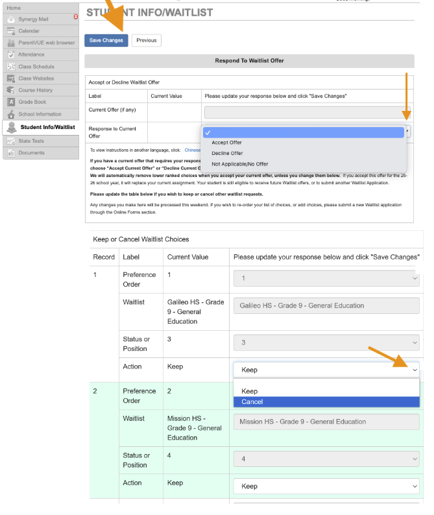The height and width of the screenshot is (515, 434).
Task: Open ParentVUE web browser item
Action: pyautogui.click(x=45, y=43)
